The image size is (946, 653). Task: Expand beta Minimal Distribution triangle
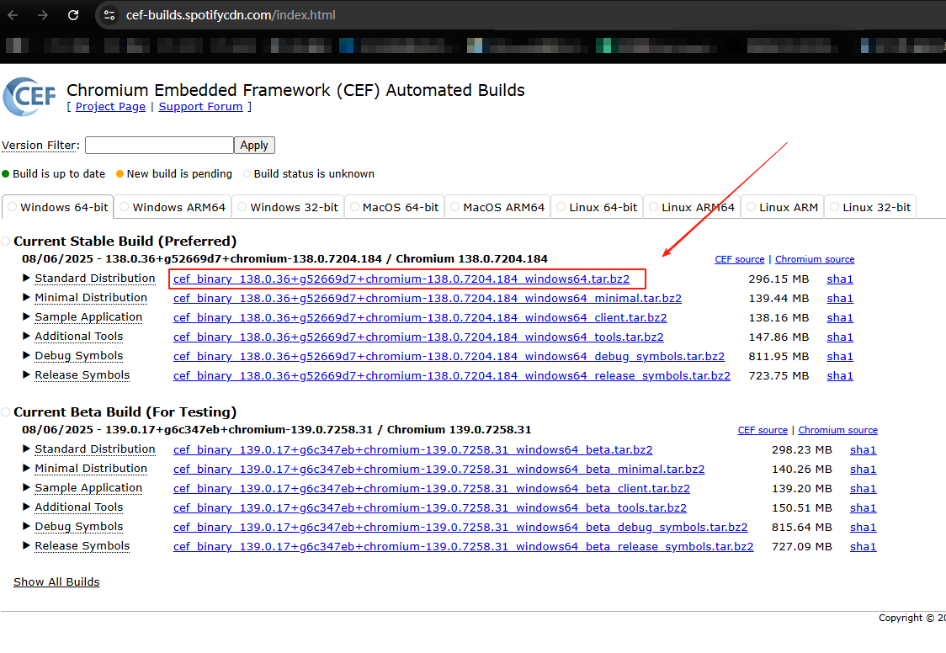(26, 468)
